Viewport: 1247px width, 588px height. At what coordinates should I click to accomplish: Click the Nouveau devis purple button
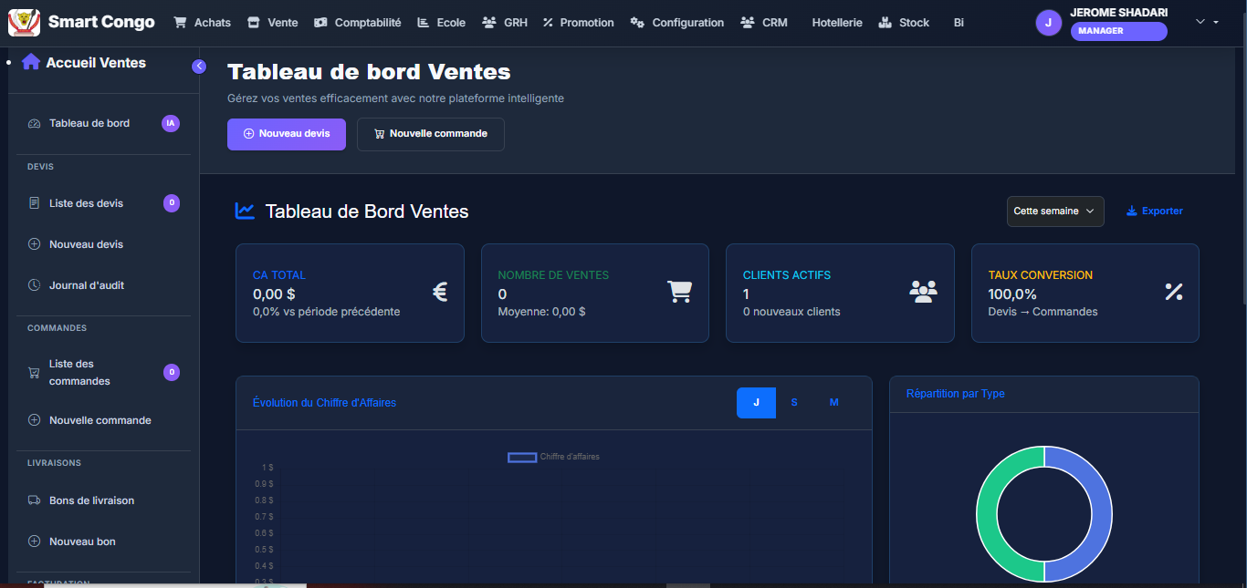286,134
